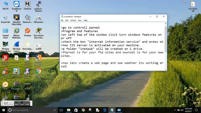
Task: Click the active Notepad taskbar button
Action: [x=112, y=110]
